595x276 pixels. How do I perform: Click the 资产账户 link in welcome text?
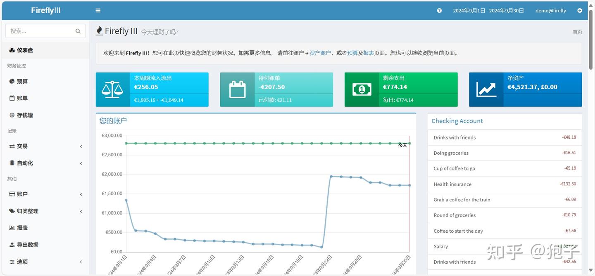[x=320, y=53]
